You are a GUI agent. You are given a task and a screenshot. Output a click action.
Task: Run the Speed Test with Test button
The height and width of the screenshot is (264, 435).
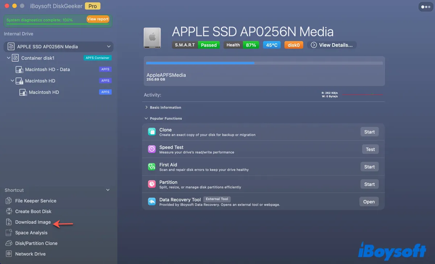(370, 149)
